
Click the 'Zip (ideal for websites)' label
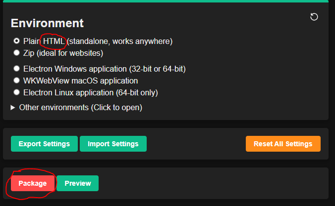tap(63, 53)
